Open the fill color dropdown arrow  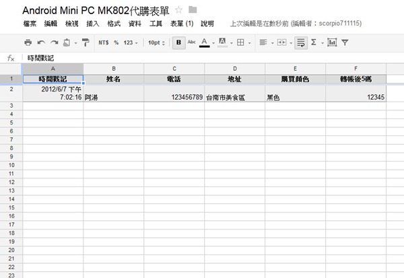coord(232,43)
